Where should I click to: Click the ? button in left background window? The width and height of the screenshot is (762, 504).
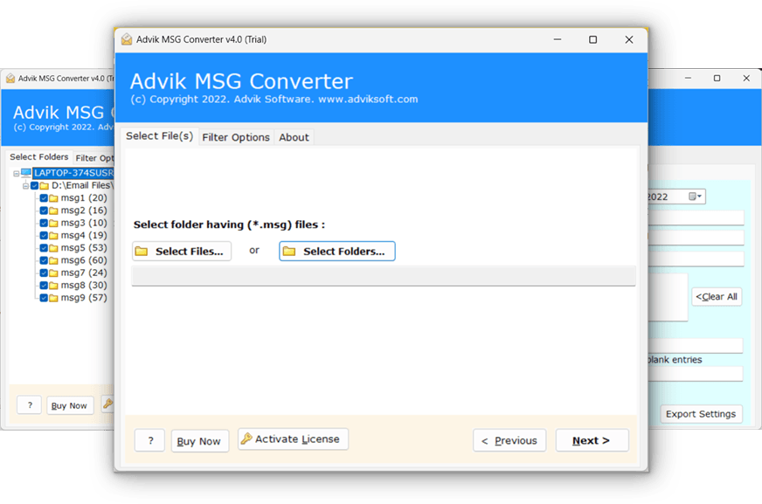(30, 404)
